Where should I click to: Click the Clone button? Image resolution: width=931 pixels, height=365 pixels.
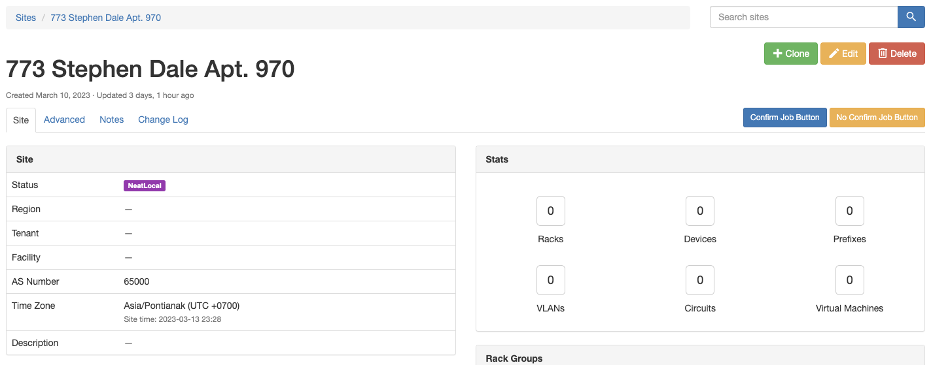tap(790, 54)
